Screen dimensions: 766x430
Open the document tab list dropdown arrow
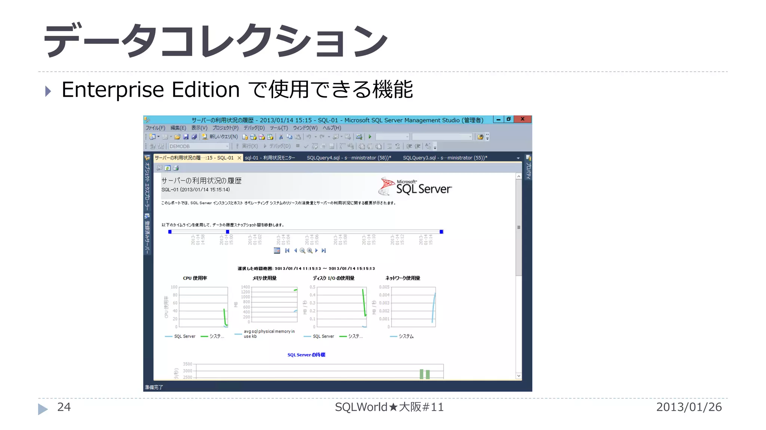coord(518,158)
